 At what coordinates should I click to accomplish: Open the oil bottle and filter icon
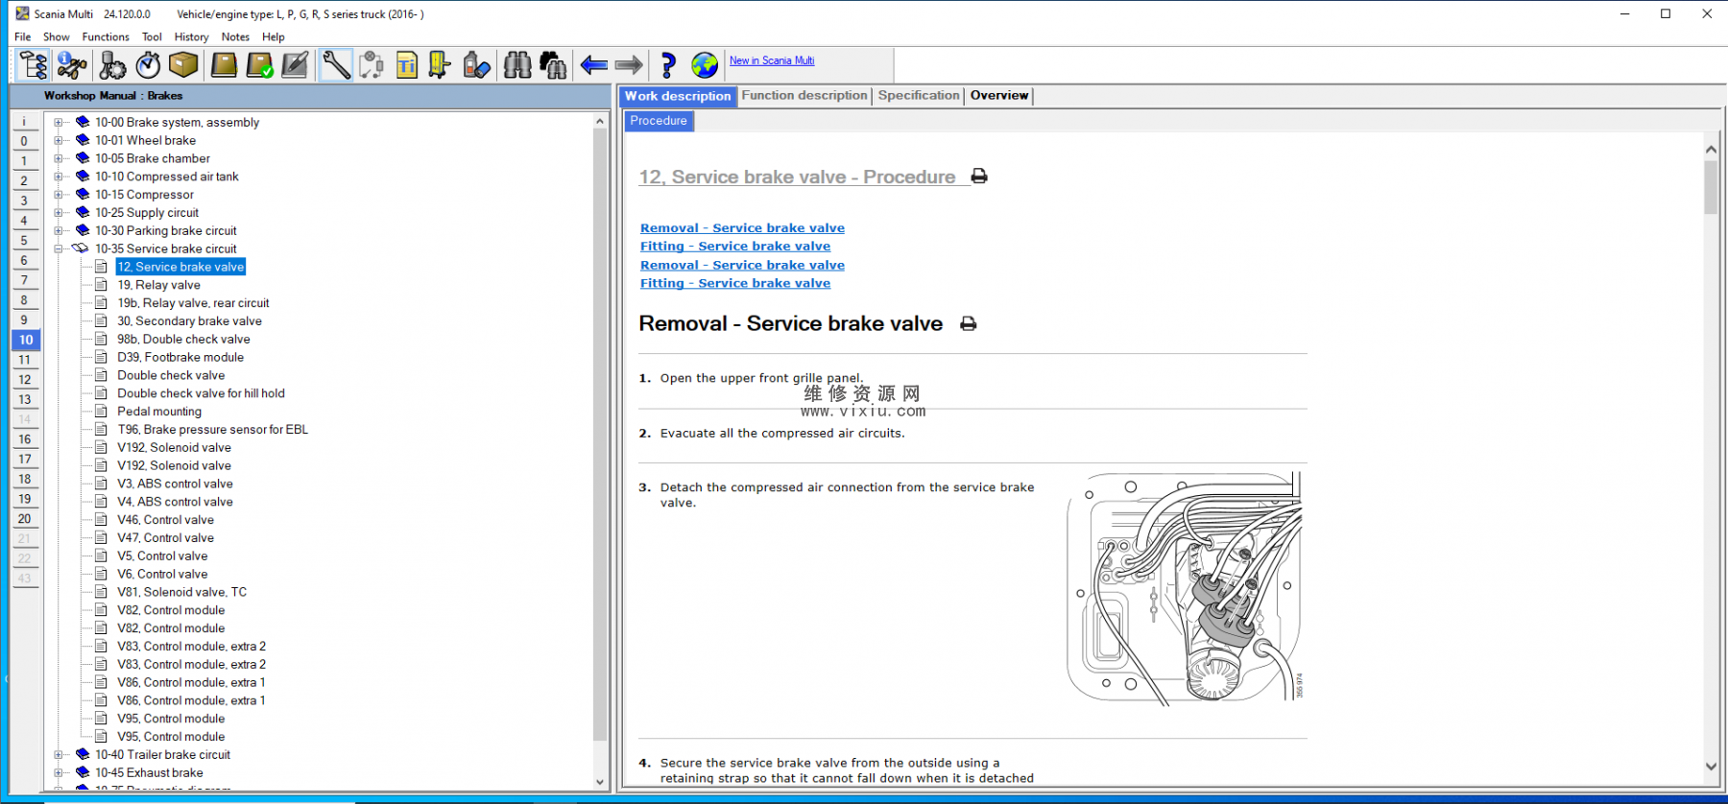[476, 65]
